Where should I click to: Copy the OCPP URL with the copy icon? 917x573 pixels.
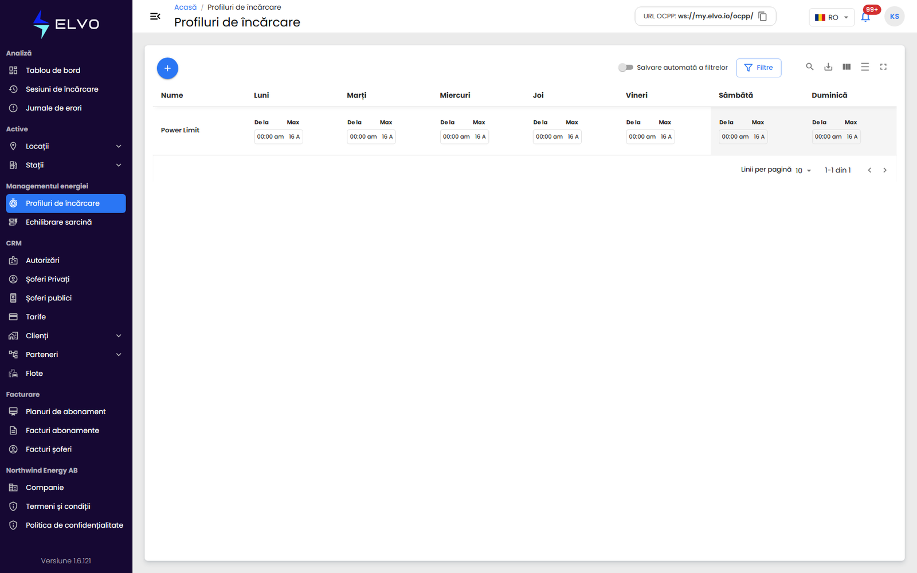point(763,17)
